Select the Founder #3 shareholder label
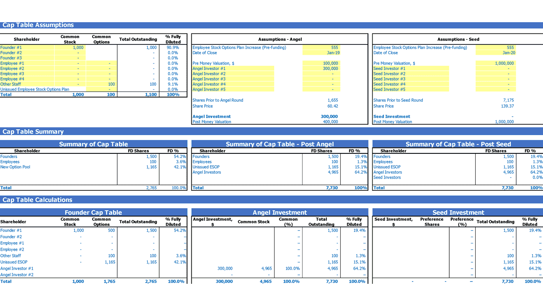Screen dimensions: 543x306 coord(11,58)
